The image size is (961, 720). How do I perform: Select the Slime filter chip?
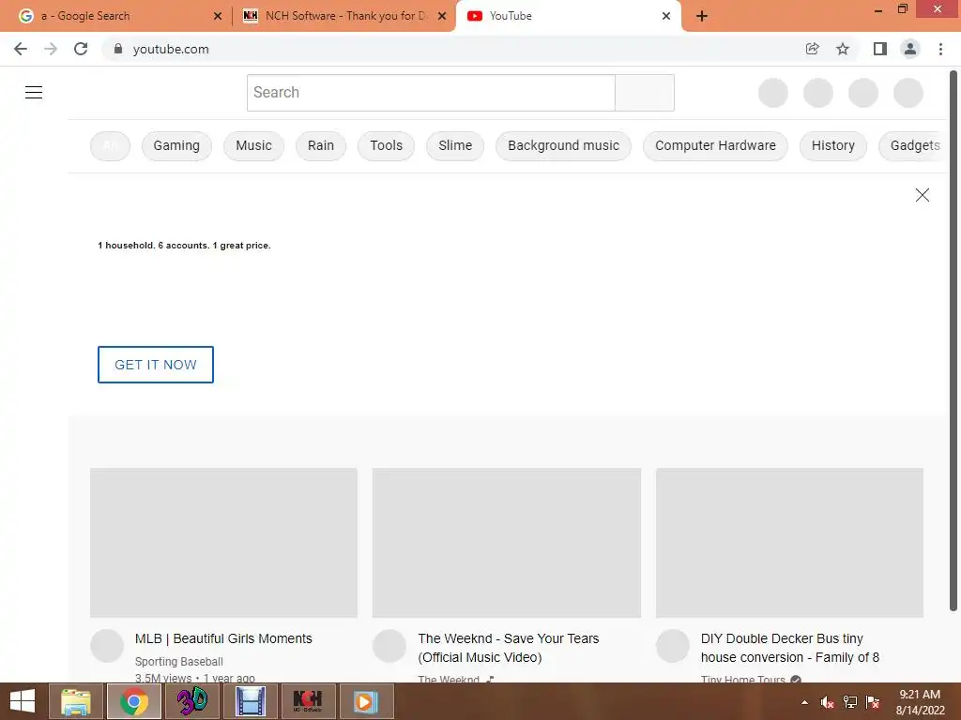pyautogui.click(x=455, y=145)
